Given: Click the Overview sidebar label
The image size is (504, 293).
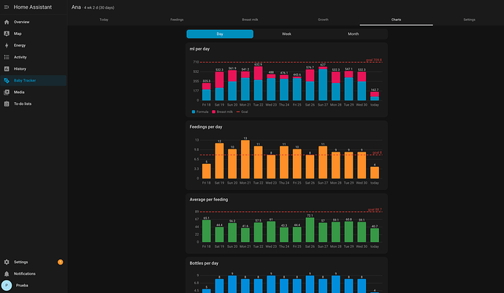Looking at the screenshot, I should [21, 22].
